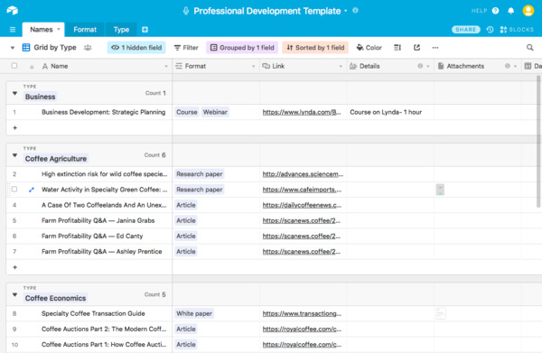Adjust row height icon
Viewport: 542px width, 353px height.
(x=397, y=48)
